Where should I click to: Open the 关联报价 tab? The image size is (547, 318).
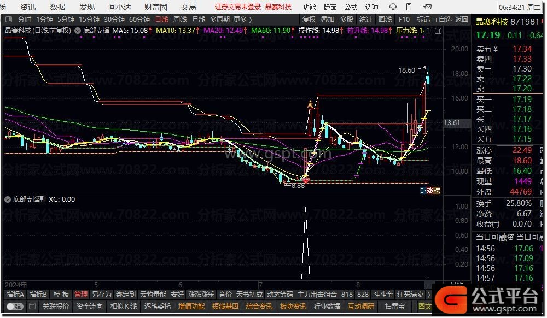(x=55, y=307)
